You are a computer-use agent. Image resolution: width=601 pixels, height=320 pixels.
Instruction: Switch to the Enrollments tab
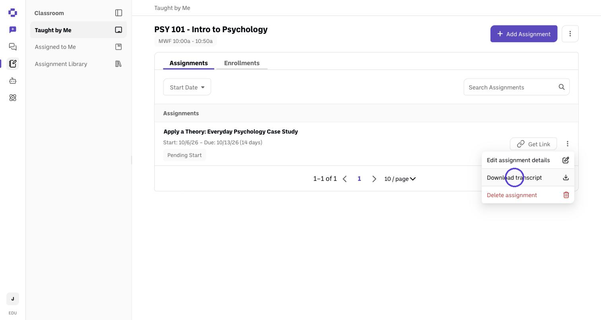coord(242,63)
